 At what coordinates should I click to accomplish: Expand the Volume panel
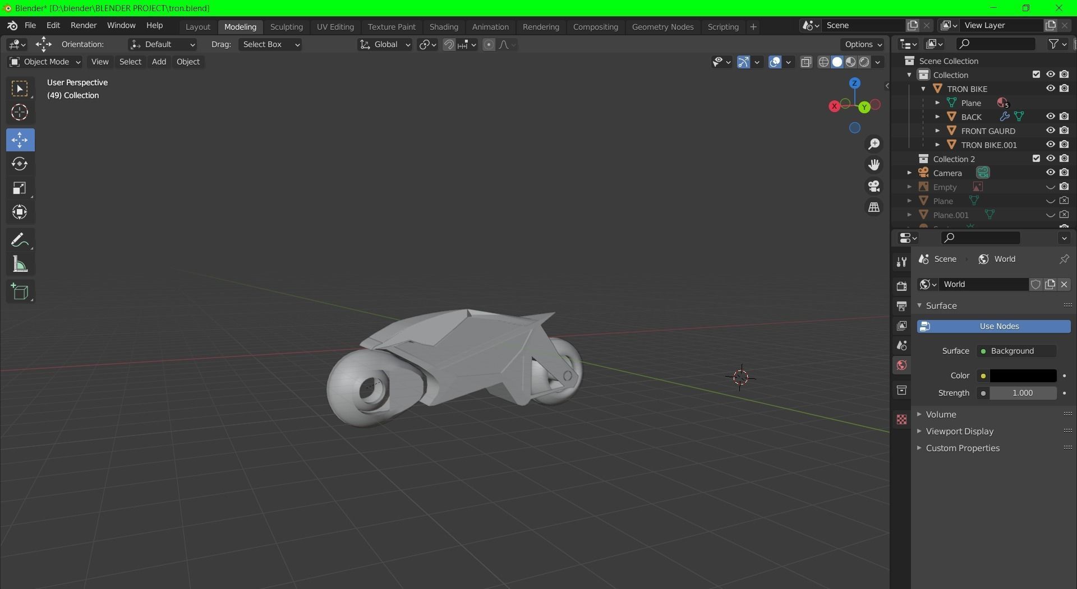[941, 415]
